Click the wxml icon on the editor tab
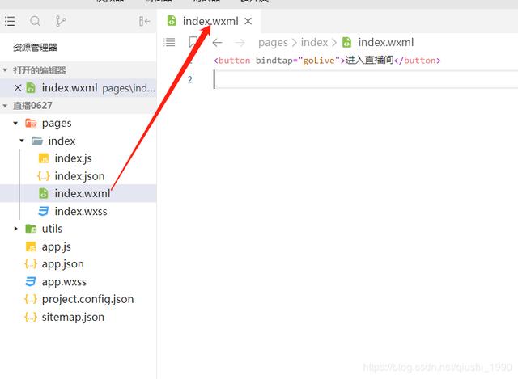This screenshot has width=518, height=379. point(172,21)
